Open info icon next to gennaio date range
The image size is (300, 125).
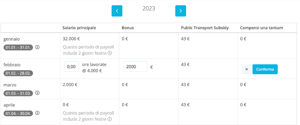[x=37, y=47]
